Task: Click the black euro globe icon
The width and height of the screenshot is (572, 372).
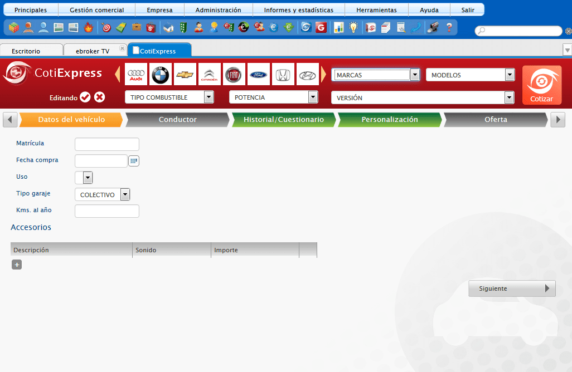Action: click(x=244, y=27)
